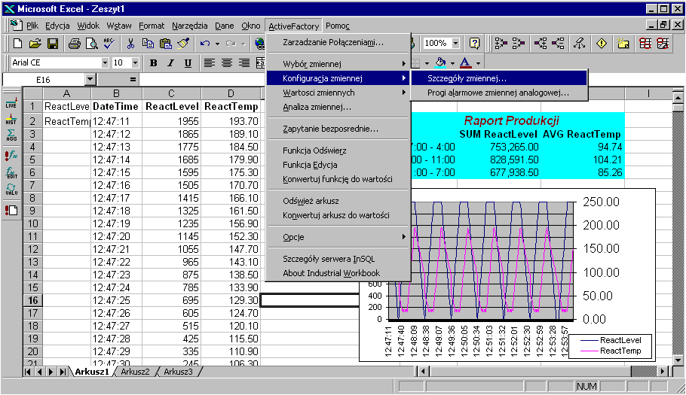Click the clear validation circles icon
The height and width of the screenshot is (395, 686).
pyautogui.click(x=663, y=43)
